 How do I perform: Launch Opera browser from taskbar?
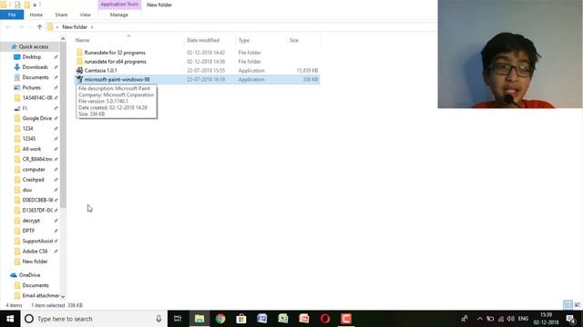click(325, 319)
